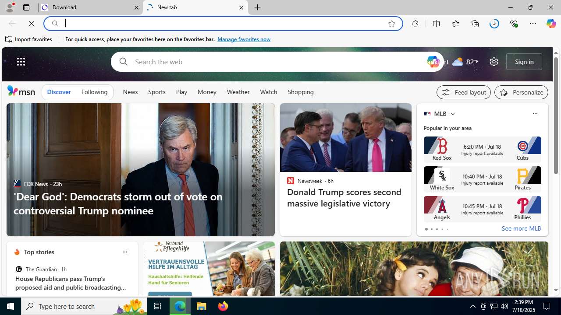Screen dimensions: 561x315
Task: Click the address bar input
Action: click(224, 24)
